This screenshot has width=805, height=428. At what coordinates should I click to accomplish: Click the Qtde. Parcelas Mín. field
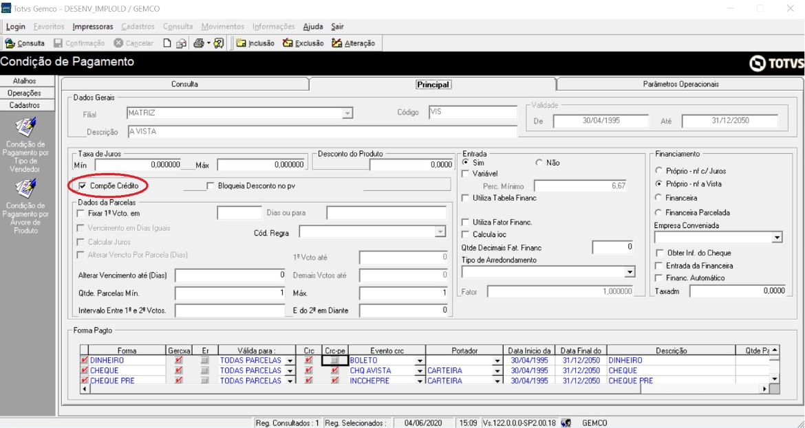click(x=230, y=293)
